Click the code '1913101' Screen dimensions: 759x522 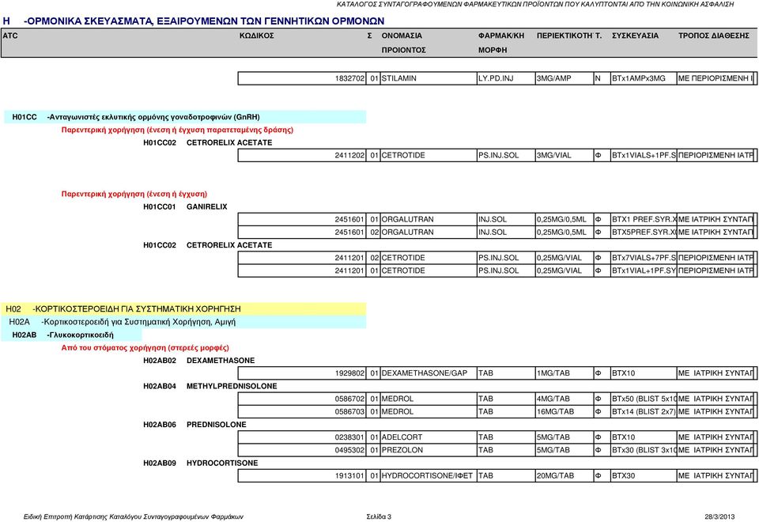tap(349, 476)
